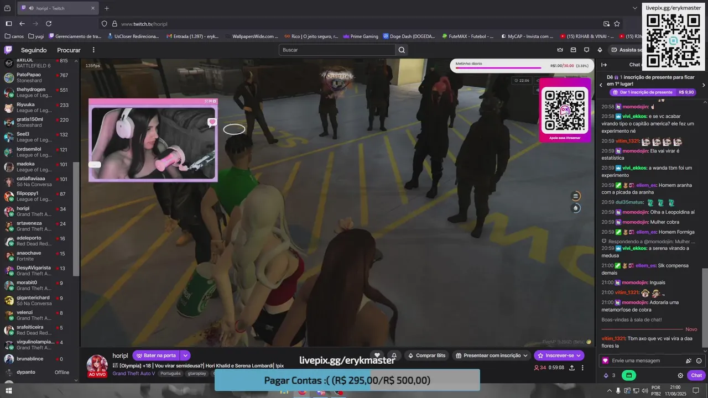Open the 'yugi' bookmark folder
Screen dimensions: 708x398
pyautogui.click(x=35, y=36)
